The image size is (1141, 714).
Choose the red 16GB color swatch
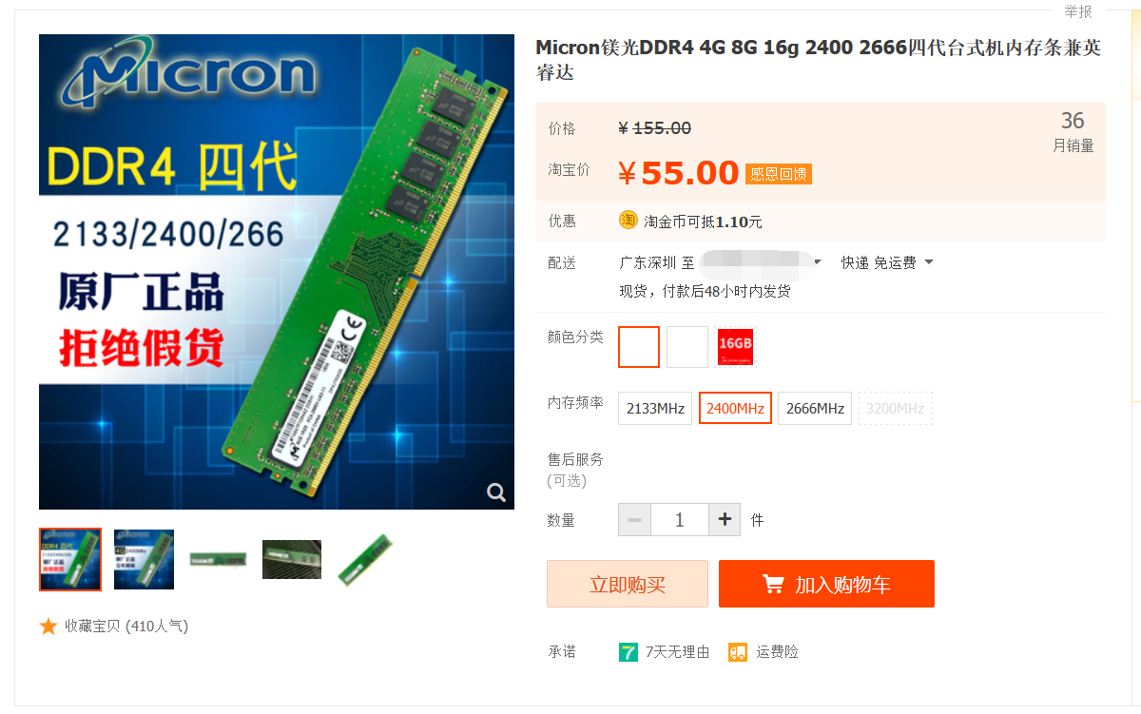(735, 346)
